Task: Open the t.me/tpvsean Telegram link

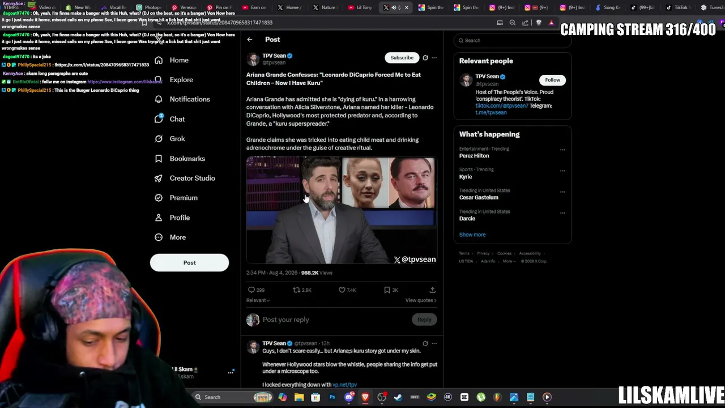Action: [x=491, y=113]
